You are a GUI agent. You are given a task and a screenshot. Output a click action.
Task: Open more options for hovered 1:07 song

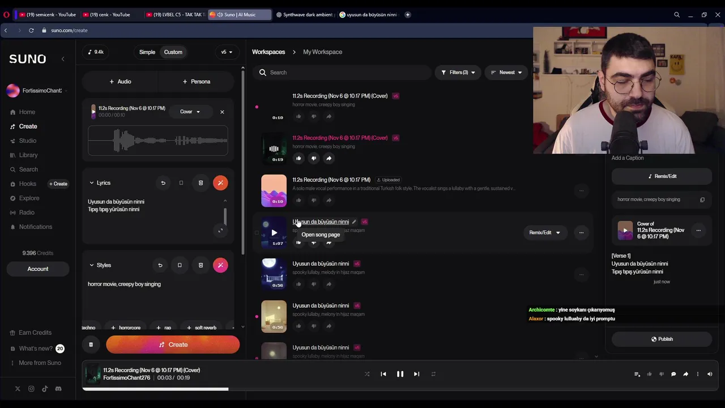pos(581,232)
